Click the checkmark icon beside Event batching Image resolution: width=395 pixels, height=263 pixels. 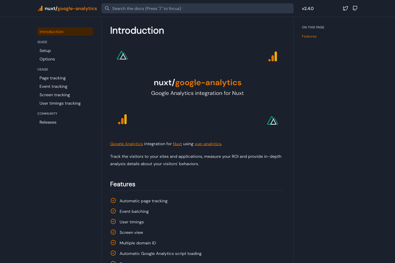(113, 211)
